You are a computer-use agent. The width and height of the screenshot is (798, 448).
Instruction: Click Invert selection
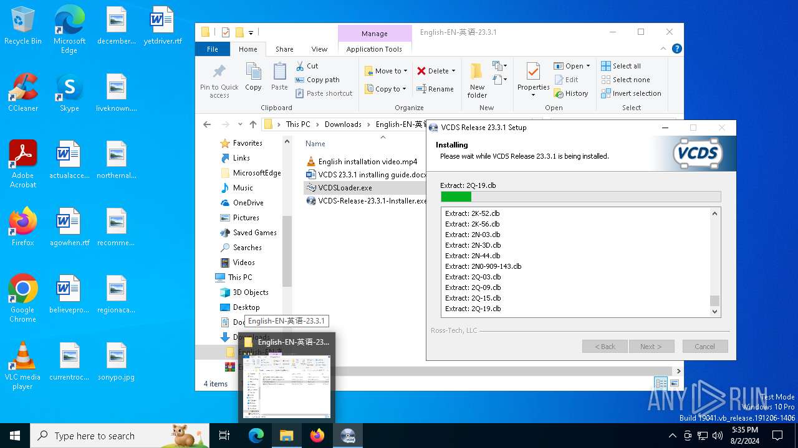pos(631,93)
